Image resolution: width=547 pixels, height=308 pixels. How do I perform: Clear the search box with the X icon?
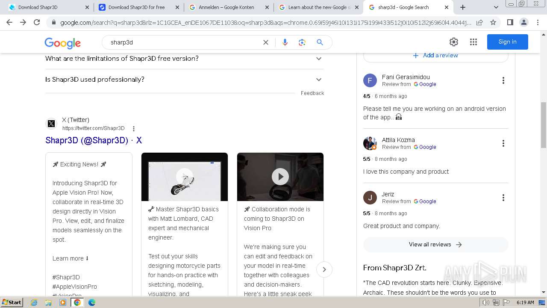click(x=266, y=42)
